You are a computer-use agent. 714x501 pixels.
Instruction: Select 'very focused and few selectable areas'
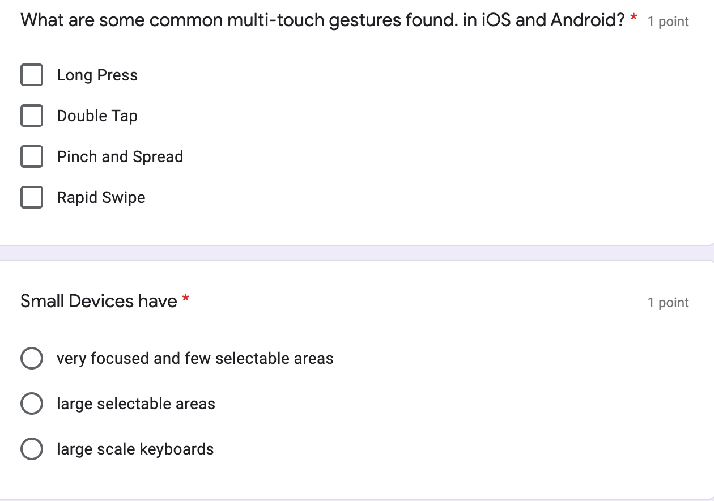pos(32,358)
